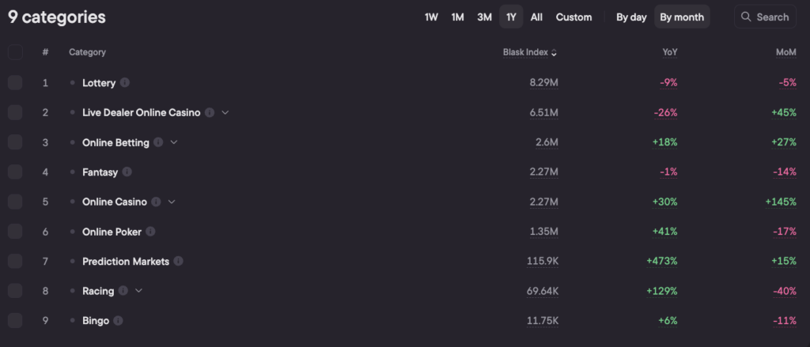This screenshot has height=347, width=810.
Task: Toggle the select-all checkbox in the header
Action: (15, 53)
